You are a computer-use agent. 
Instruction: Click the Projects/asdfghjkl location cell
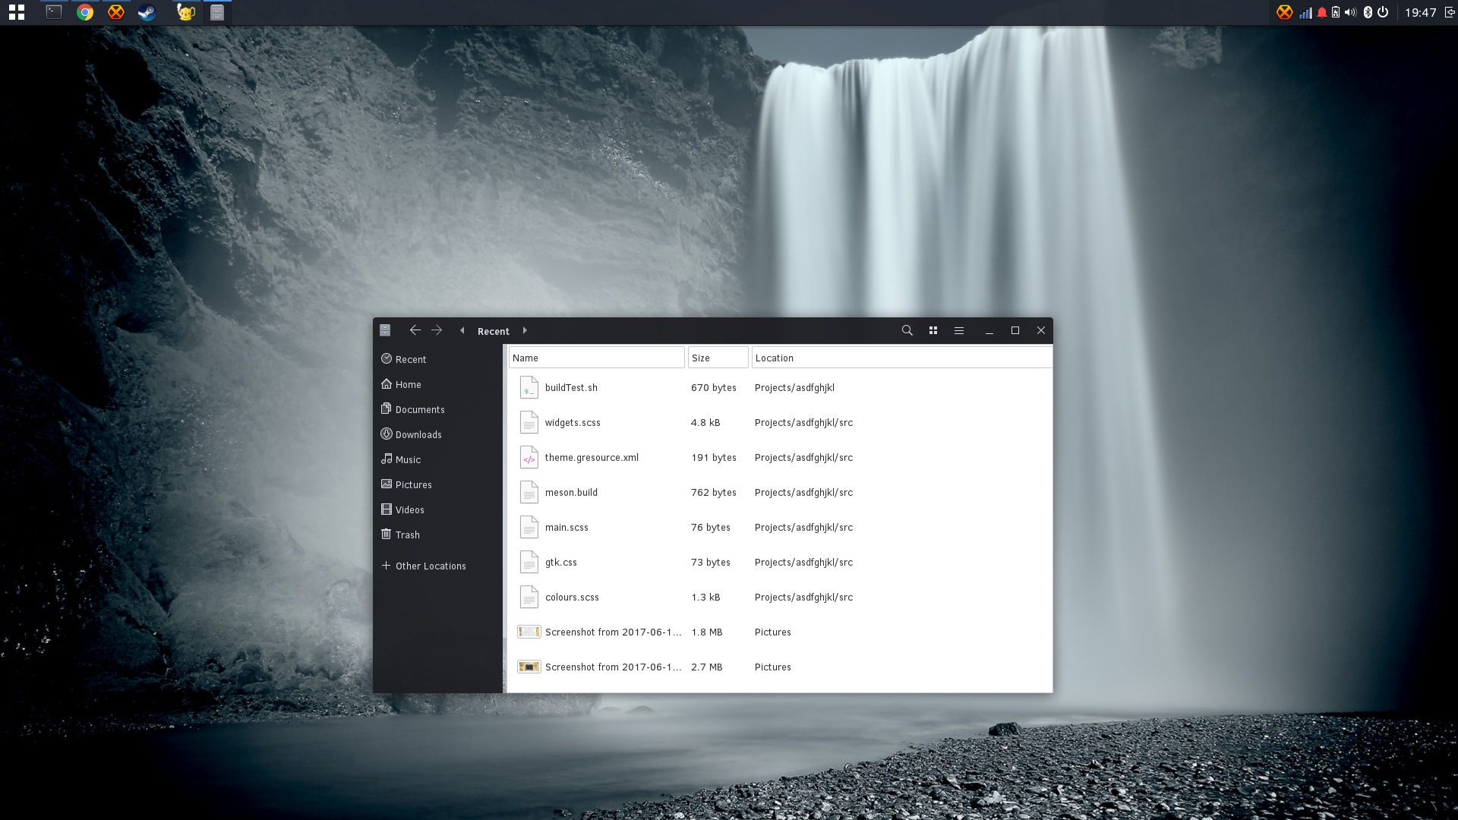point(794,388)
